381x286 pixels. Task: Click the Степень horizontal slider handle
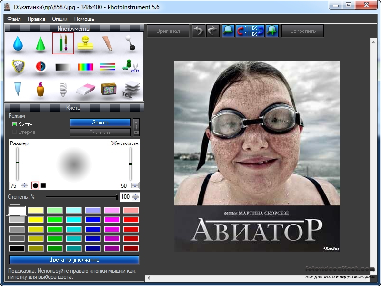[x=117, y=197]
